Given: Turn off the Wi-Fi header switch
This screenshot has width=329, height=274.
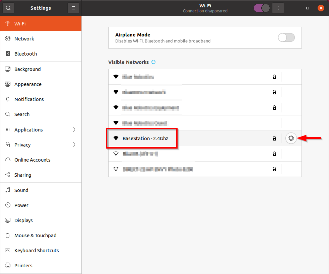Looking at the screenshot, I should (x=262, y=8).
